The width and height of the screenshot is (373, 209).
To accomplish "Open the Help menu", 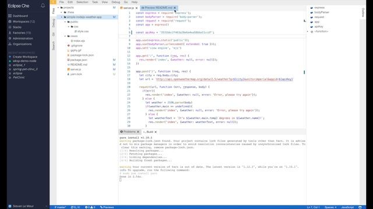I will [135, 2].
